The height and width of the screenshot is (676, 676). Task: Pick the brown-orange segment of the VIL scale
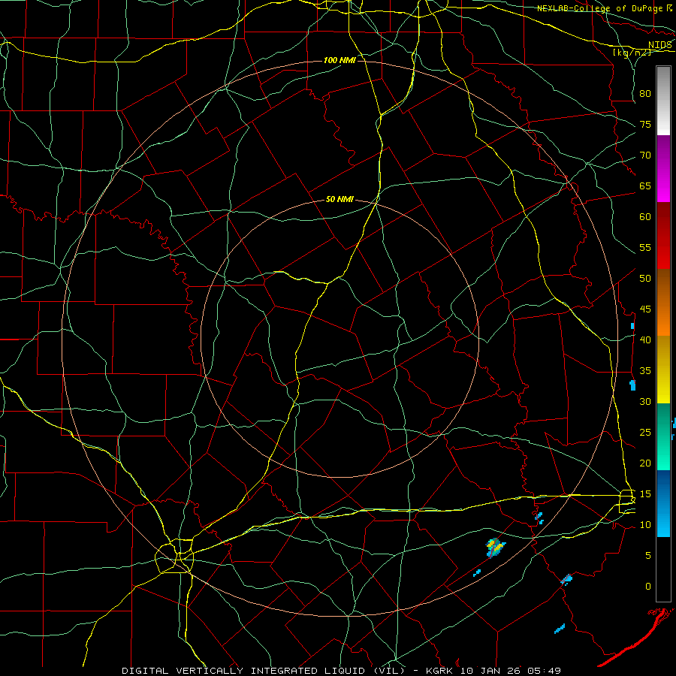[663, 303]
